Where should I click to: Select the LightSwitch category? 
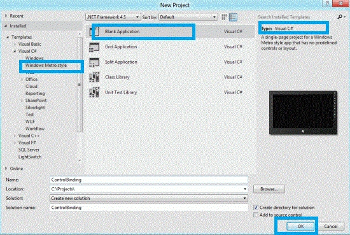coord(30,157)
